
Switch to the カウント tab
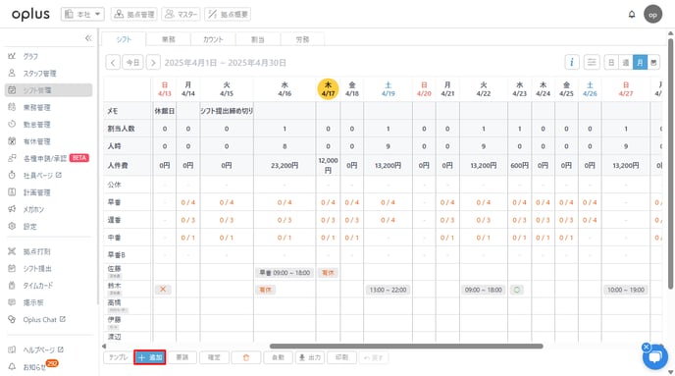(213, 39)
